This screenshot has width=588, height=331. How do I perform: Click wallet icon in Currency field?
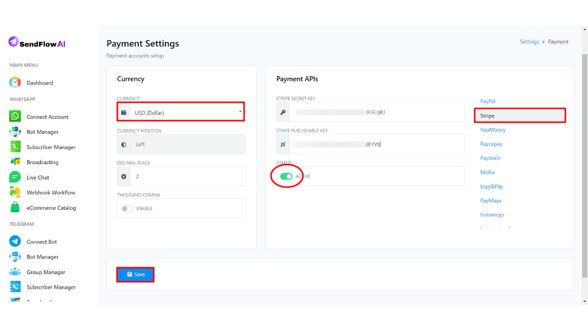(x=124, y=113)
